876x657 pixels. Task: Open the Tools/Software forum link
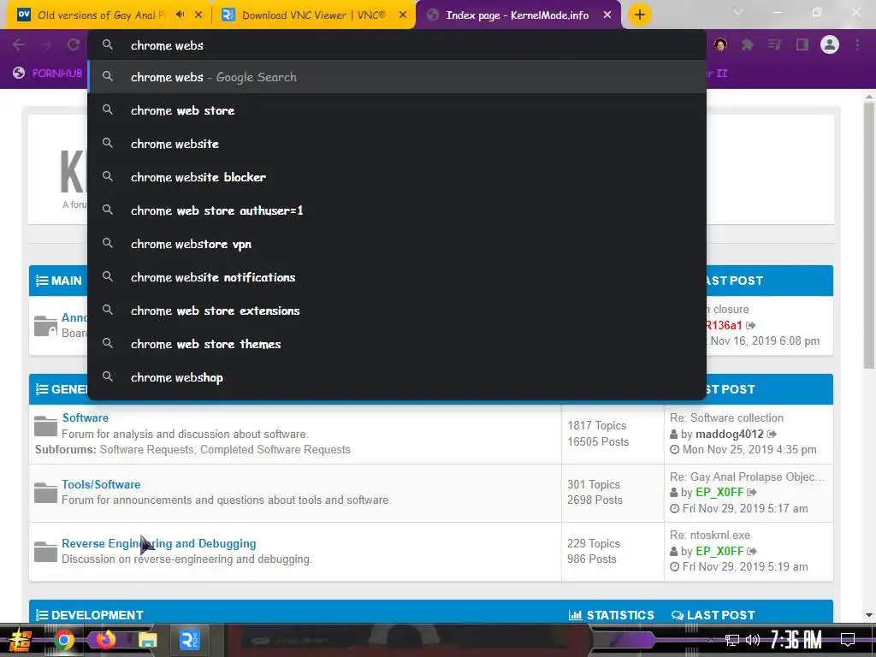pos(101,484)
